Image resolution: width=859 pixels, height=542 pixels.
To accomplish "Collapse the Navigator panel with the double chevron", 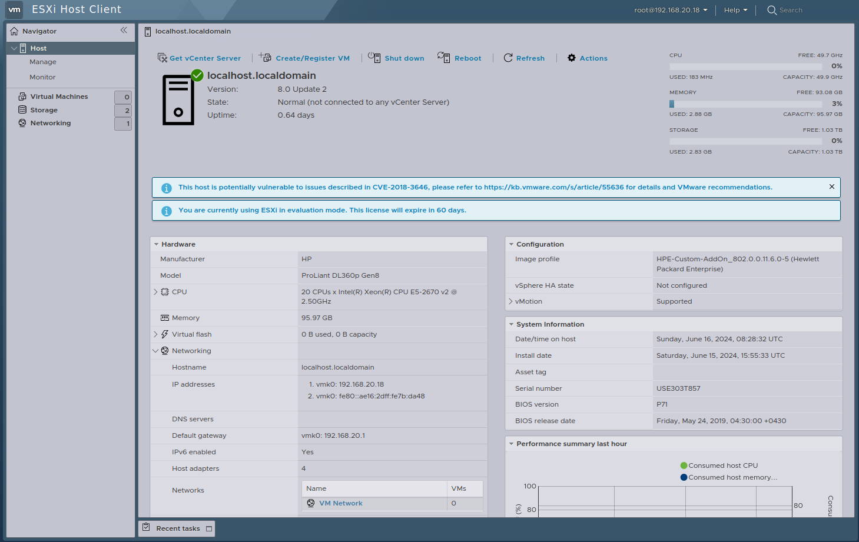I will [x=124, y=30].
